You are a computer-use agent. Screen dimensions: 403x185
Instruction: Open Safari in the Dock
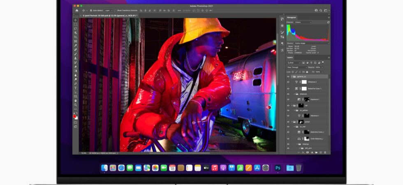coord(121,168)
